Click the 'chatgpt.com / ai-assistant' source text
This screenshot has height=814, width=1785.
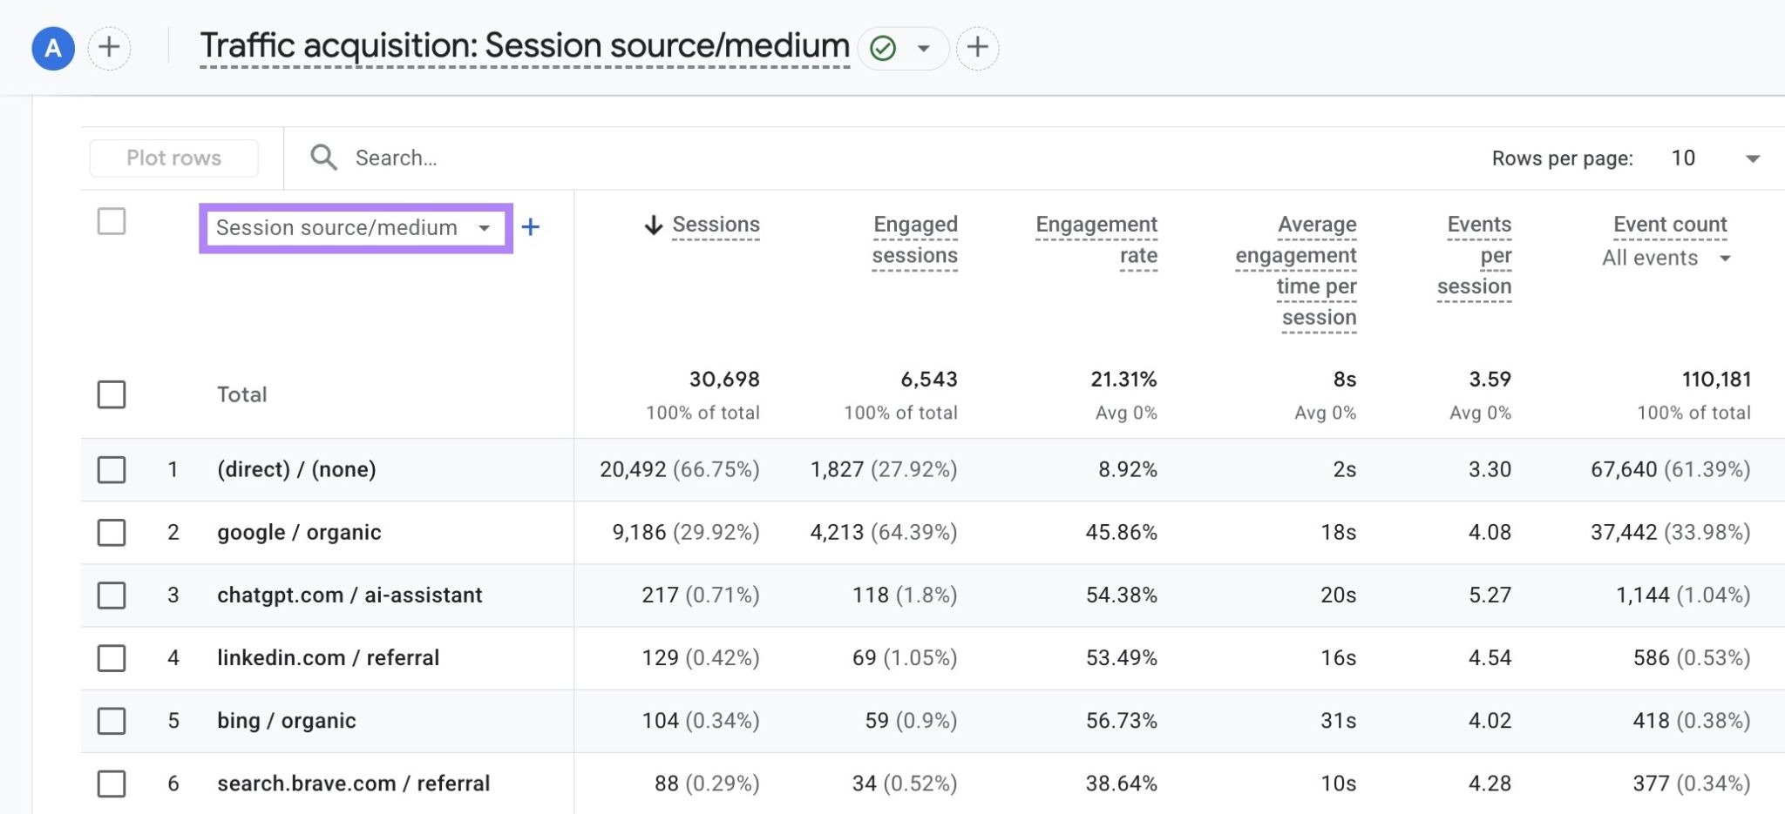350,595
